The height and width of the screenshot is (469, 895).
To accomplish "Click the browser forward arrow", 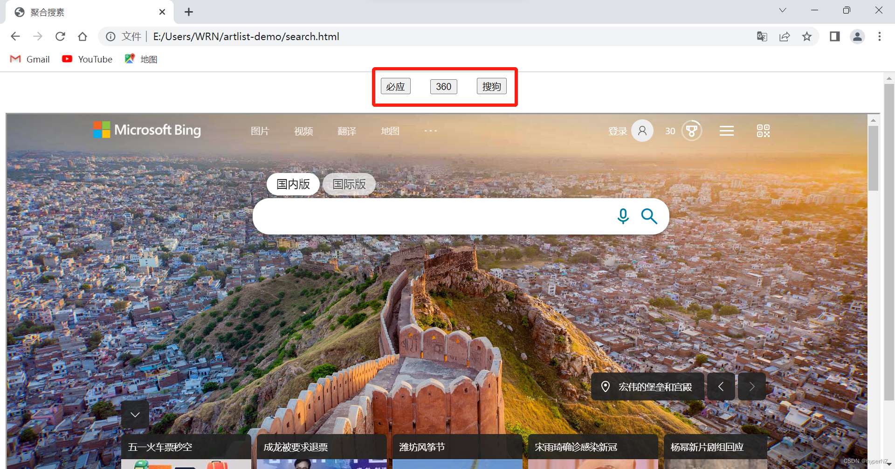I will 38,36.
